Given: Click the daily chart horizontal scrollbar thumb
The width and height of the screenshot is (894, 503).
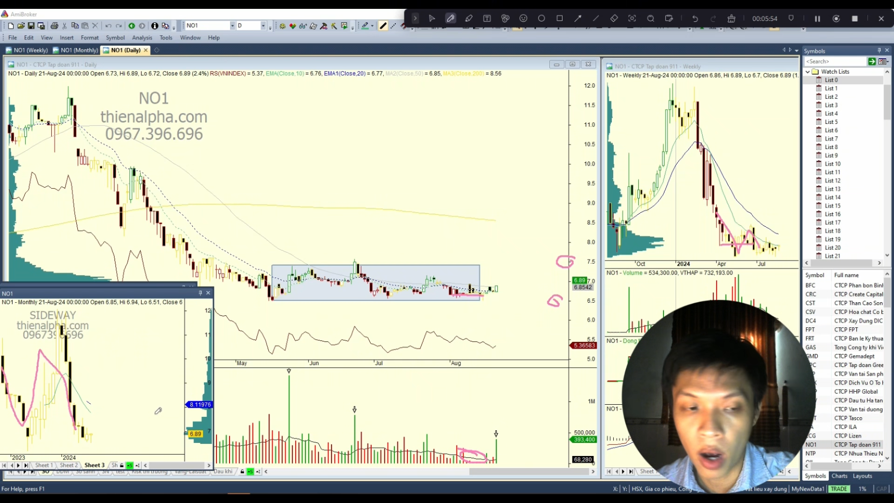Looking at the screenshot, I should coord(528,472).
